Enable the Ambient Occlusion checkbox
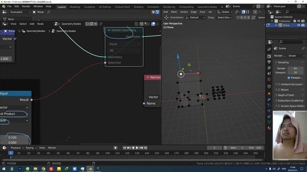 [279, 85]
